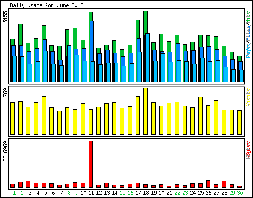253x198 pixels.
Task: Click day label 21 on the axis
Action: click(x=169, y=193)
